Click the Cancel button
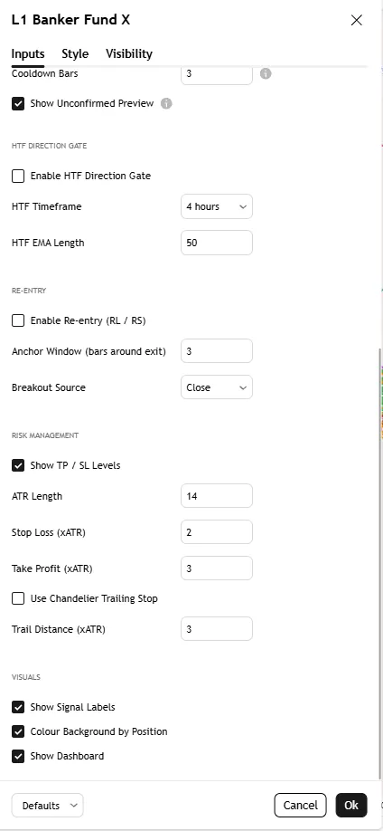 [x=301, y=806]
